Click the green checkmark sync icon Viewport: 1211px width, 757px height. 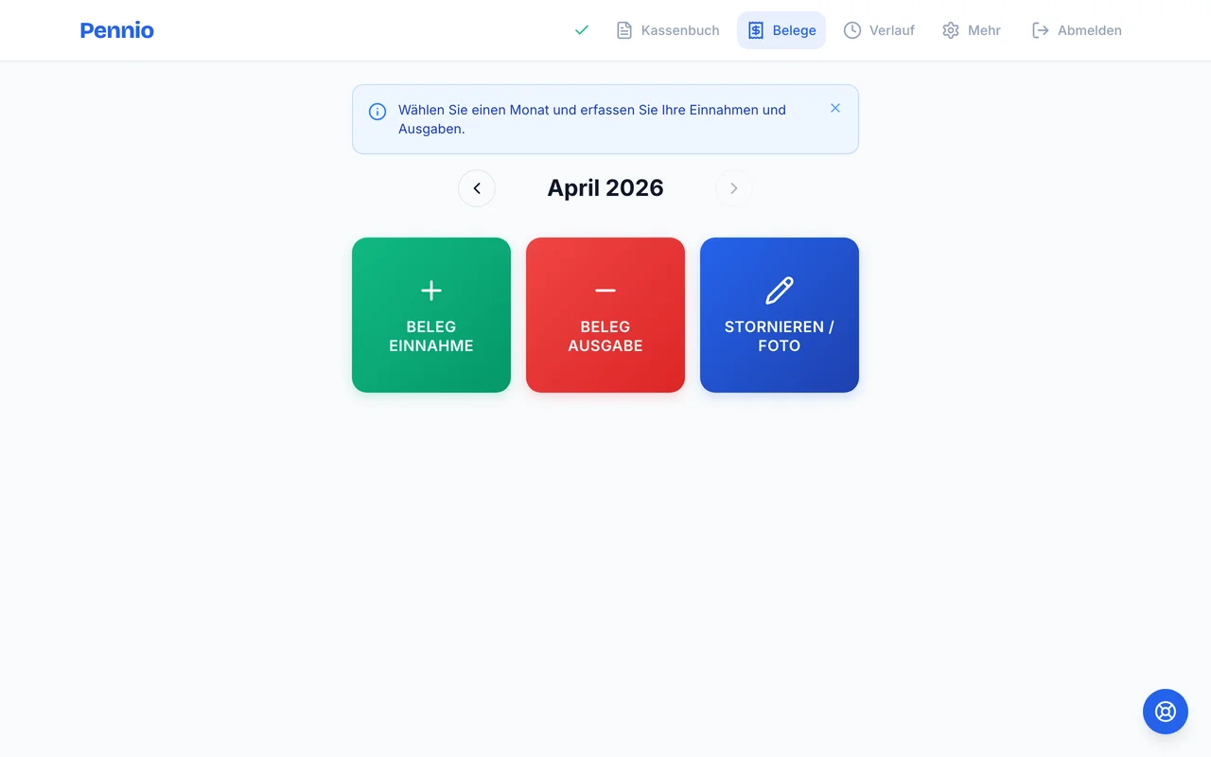(x=581, y=30)
